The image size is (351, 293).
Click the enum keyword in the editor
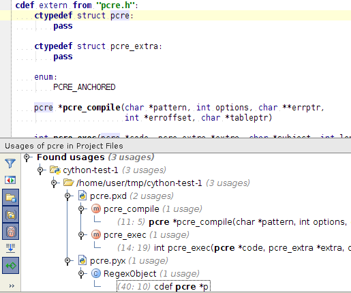[44, 77]
